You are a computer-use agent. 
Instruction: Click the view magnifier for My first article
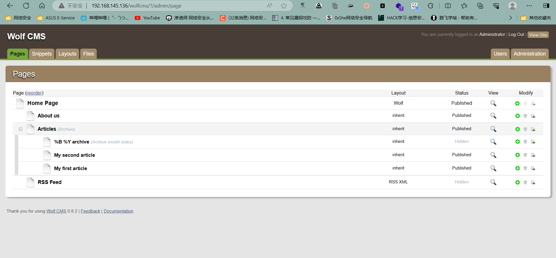(x=493, y=168)
